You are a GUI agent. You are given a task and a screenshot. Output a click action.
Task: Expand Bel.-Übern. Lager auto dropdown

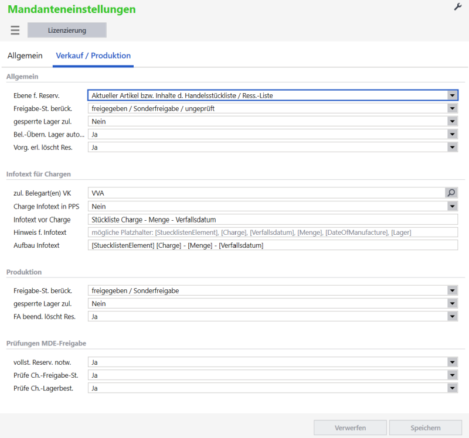coord(452,134)
